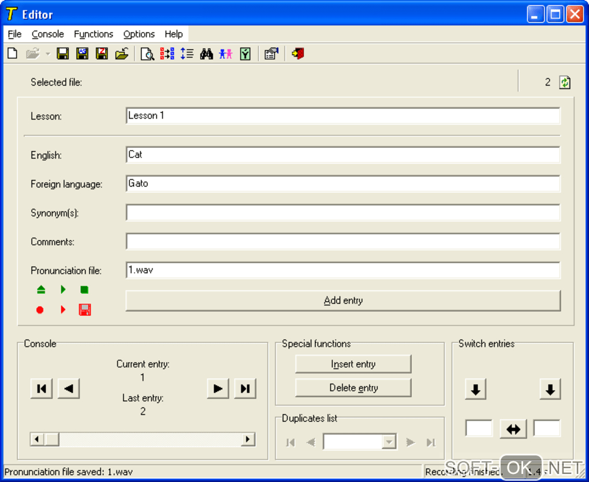Jump to last entry in Console
Viewport: 589px width, 482px height.
(245, 388)
